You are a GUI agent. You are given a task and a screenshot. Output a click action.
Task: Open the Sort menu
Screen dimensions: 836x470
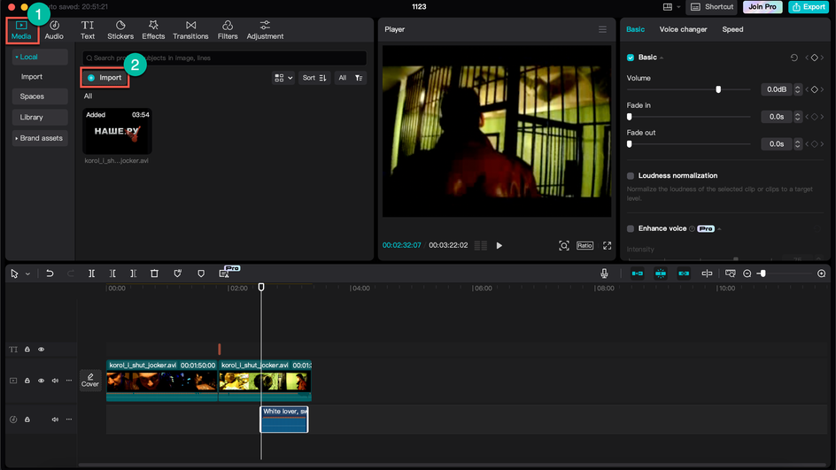click(x=314, y=78)
